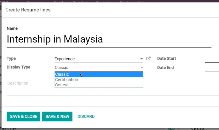Open the Reporting menu in top bar
219x130 pixels.
pyautogui.click(x=104, y=2)
